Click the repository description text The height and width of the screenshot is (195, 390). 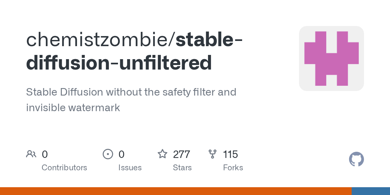(131, 99)
